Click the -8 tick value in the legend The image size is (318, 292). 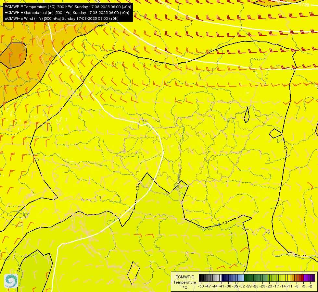pyautogui.click(x=297, y=286)
